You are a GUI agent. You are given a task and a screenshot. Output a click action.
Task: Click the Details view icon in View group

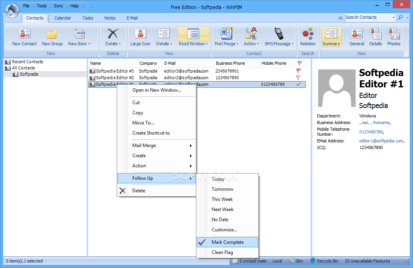point(164,34)
